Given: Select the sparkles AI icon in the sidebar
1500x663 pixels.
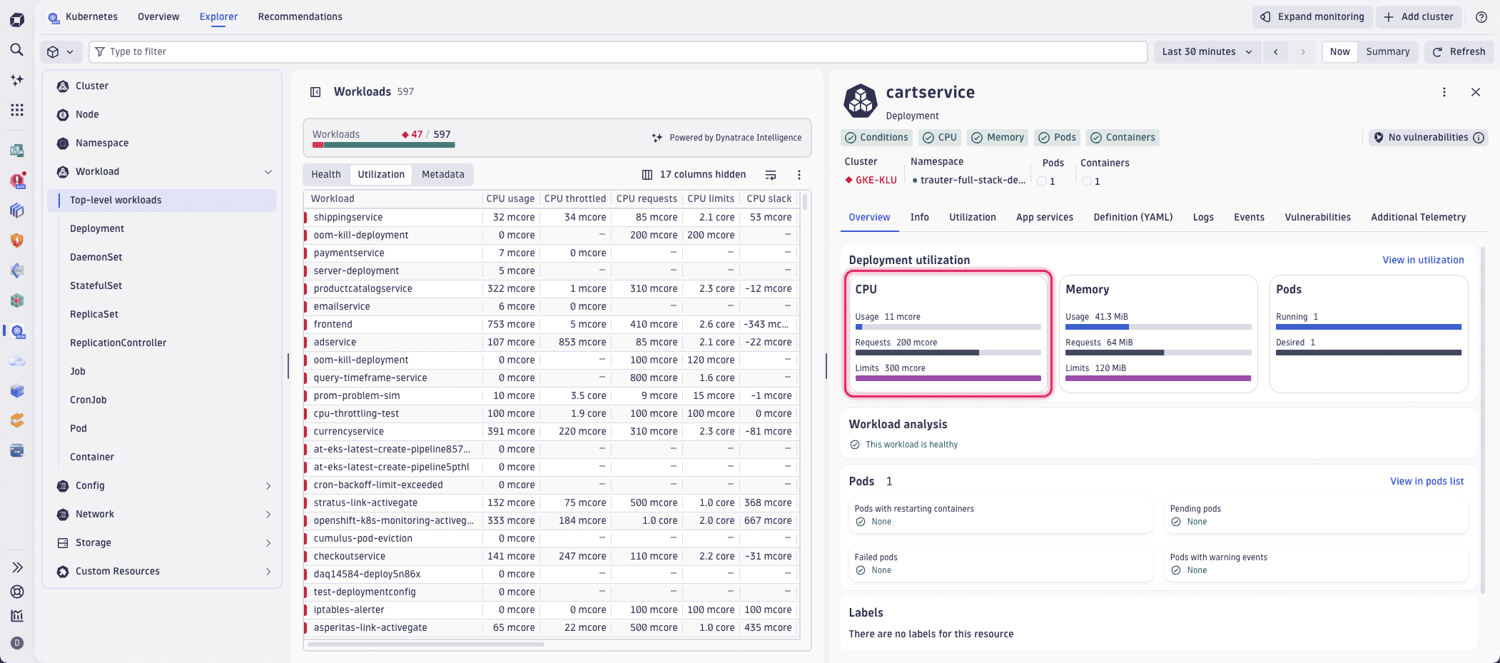Looking at the screenshot, I should pyautogui.click(x=17, y=80).
